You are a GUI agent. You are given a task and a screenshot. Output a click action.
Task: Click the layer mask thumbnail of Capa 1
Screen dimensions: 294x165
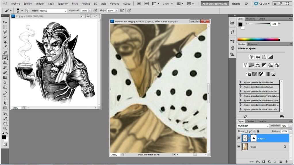pyautogui.click(x=253, y=138)
